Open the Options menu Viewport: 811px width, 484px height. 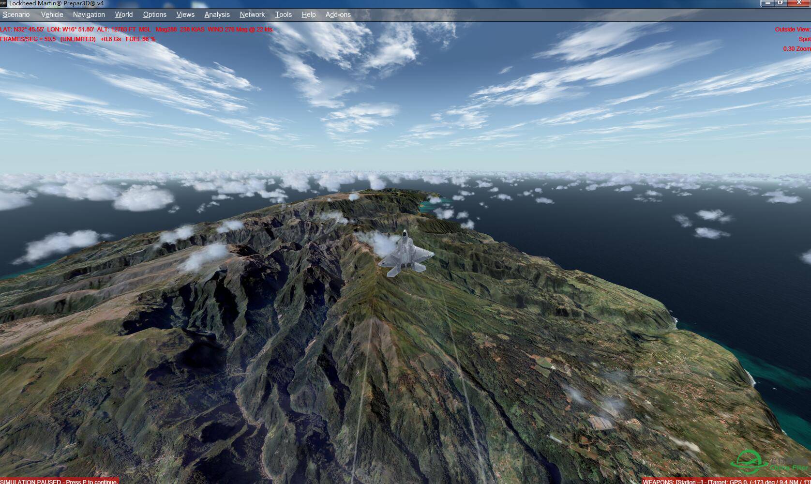pyautogui.click(x=154, y=15)
